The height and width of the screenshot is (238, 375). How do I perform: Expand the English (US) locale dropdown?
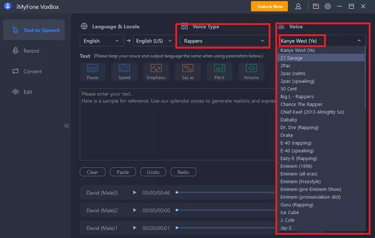click(154, 41)
